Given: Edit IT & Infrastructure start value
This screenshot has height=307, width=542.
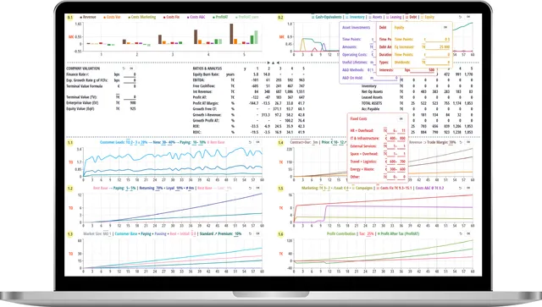Looking at the screenshot, I should 391,139.
